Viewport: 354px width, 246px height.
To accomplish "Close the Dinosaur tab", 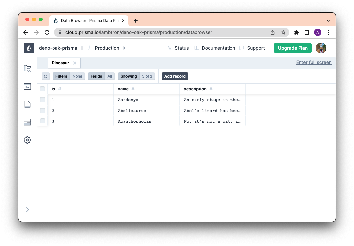I will coord(75,63).
